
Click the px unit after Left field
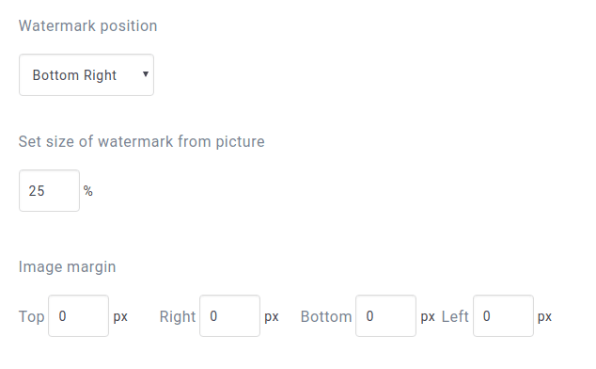tap(544, 317)
